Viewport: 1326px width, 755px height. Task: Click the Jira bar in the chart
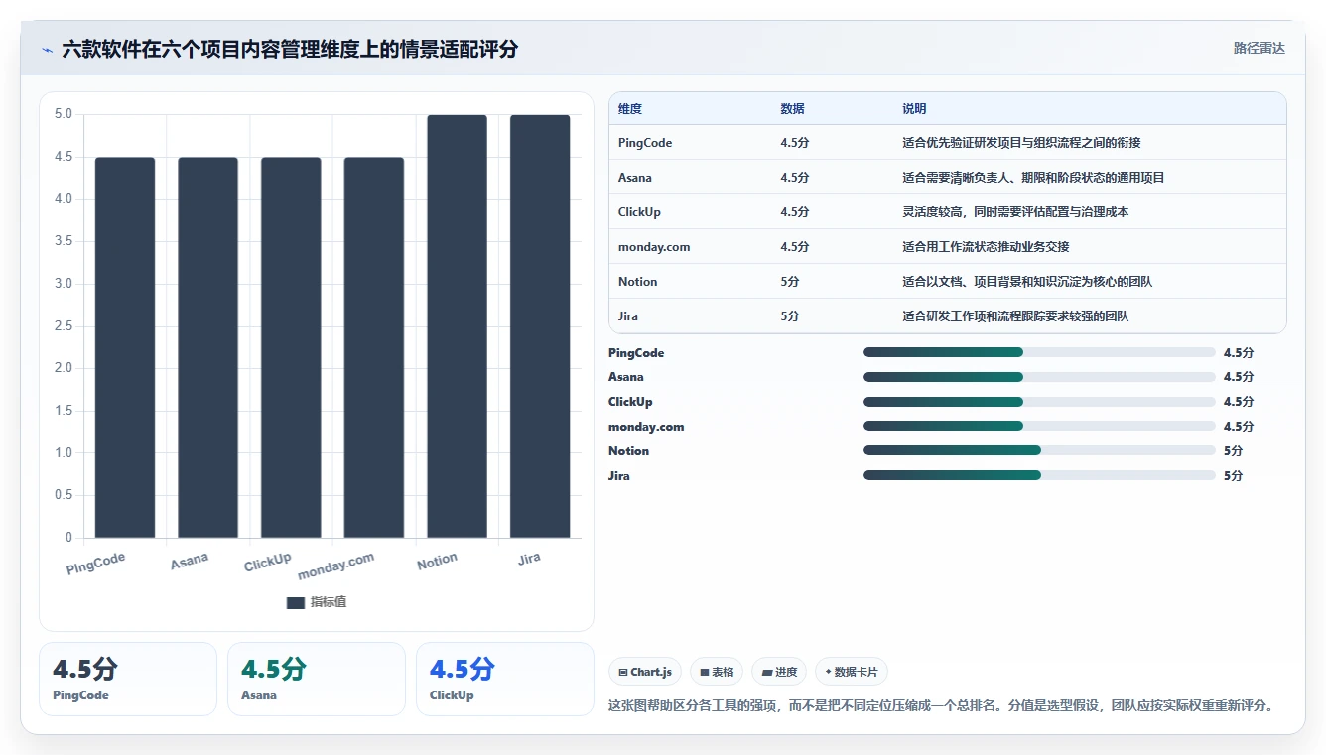click(x=540, y=326)
